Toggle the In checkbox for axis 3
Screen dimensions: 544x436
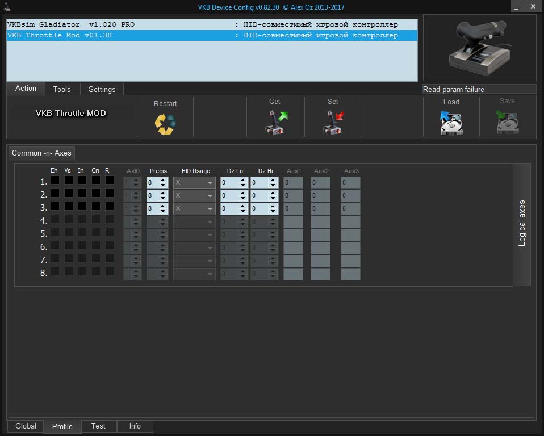point(82,207)
